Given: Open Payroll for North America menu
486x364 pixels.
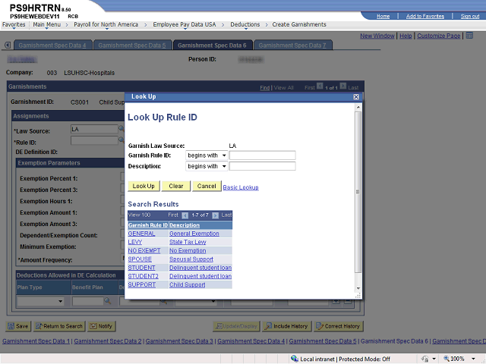Looking at the screenshot, I should pyautogui.click(x=106, y=25).
